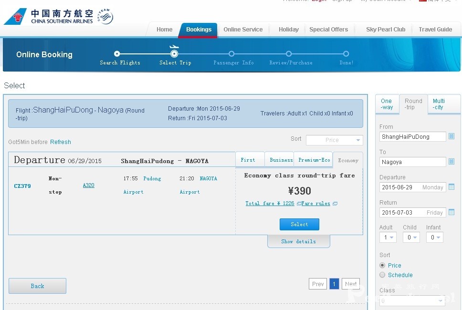Click the Refresh link
The width and height of the screenshot is (462, 310).
click(61, 142)
